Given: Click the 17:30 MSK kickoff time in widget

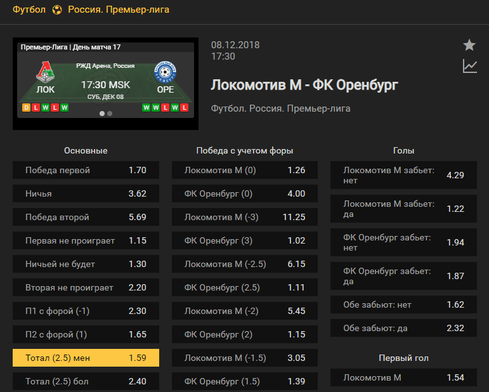Looking at the screenshot, I should click(x=105, y=84).
